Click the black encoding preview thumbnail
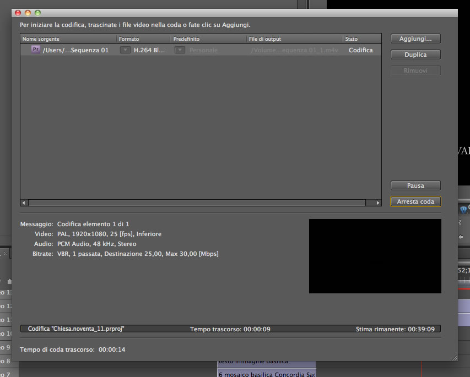The height and width of the screenshot is (377, 470). (375, 256)
